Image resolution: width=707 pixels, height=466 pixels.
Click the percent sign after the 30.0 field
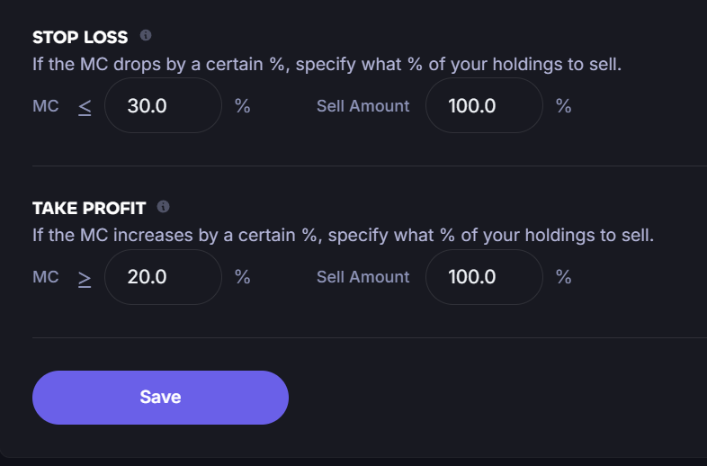pos(242,105)
